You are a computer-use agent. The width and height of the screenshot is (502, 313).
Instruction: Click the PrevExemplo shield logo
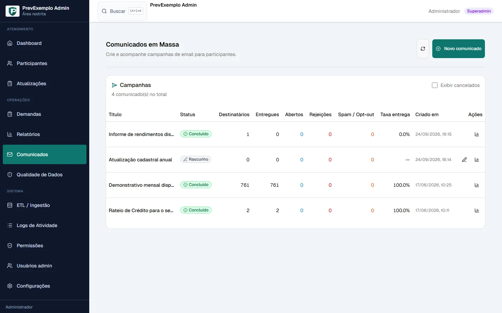(x=13, y=11)
